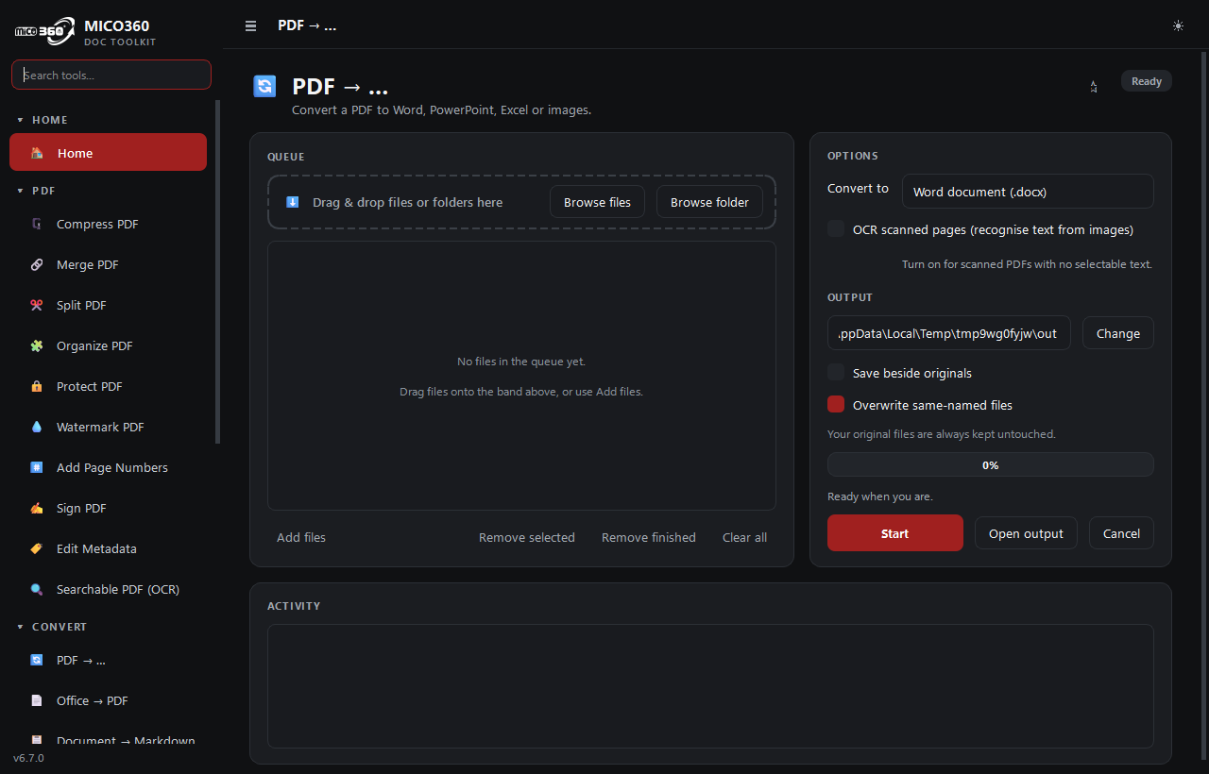This screenshot has height=774, width=1209.
Task: Toggle sidebar with hamburger menu icon
Action: pyautogui.click(x=250, y=25)
